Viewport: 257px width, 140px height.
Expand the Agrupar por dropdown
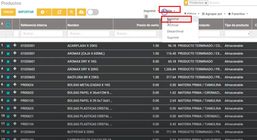coord(214,14)
